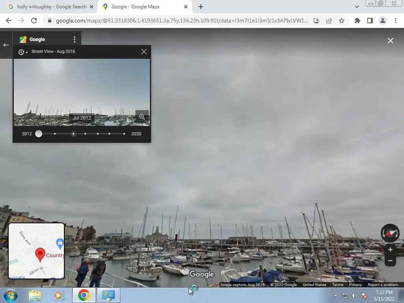Close the Google Maps tab
This screenshot has height=303, width=404.
point(186,7)
